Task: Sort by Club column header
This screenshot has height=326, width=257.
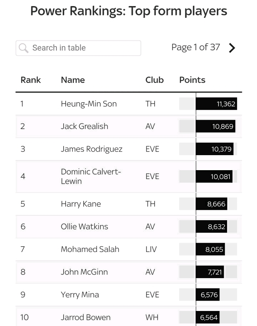Action: 155,80
